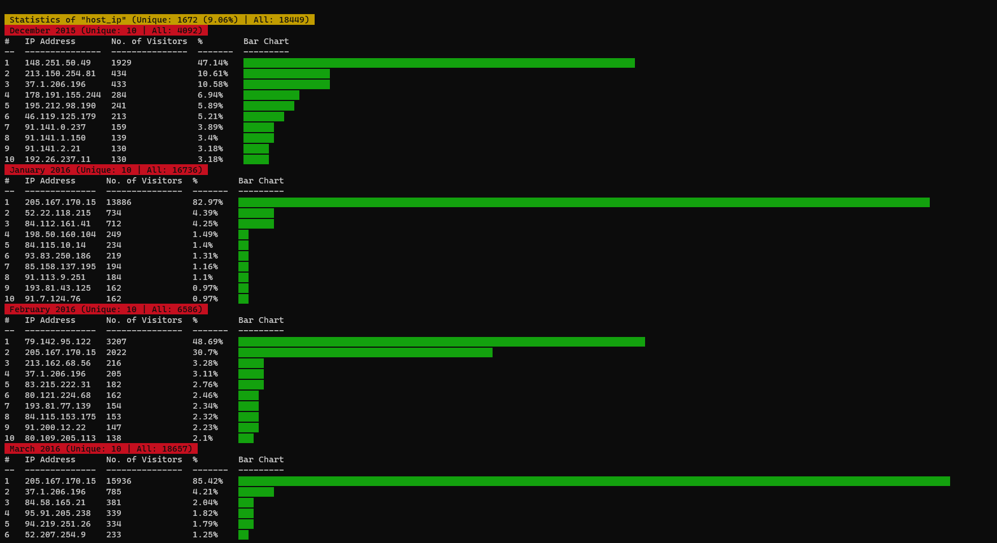Click percentage 82.97%

coord(208,202)
